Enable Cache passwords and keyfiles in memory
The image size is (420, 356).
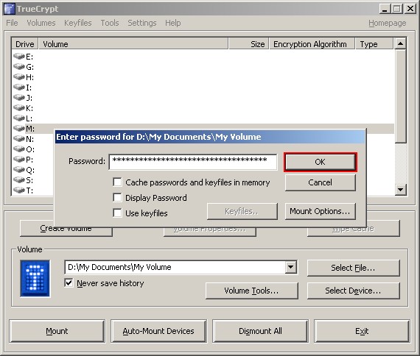point(117,182)
